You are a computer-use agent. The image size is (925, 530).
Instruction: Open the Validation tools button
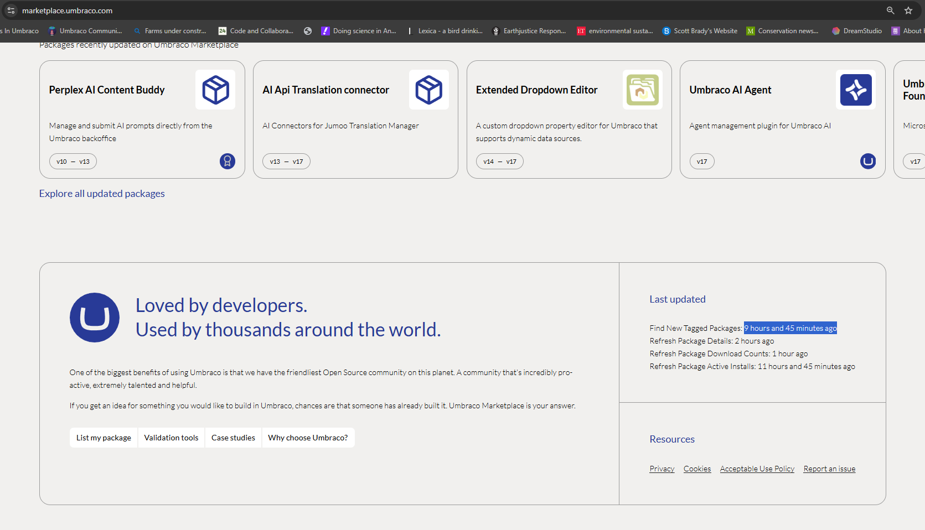click(x=171, y=438)
